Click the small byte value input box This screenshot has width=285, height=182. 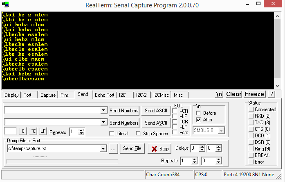[10, 131]
